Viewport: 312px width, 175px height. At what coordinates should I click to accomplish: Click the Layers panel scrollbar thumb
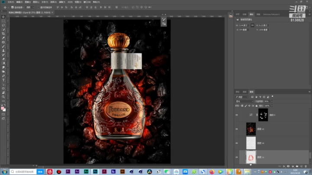coord(310,155)
